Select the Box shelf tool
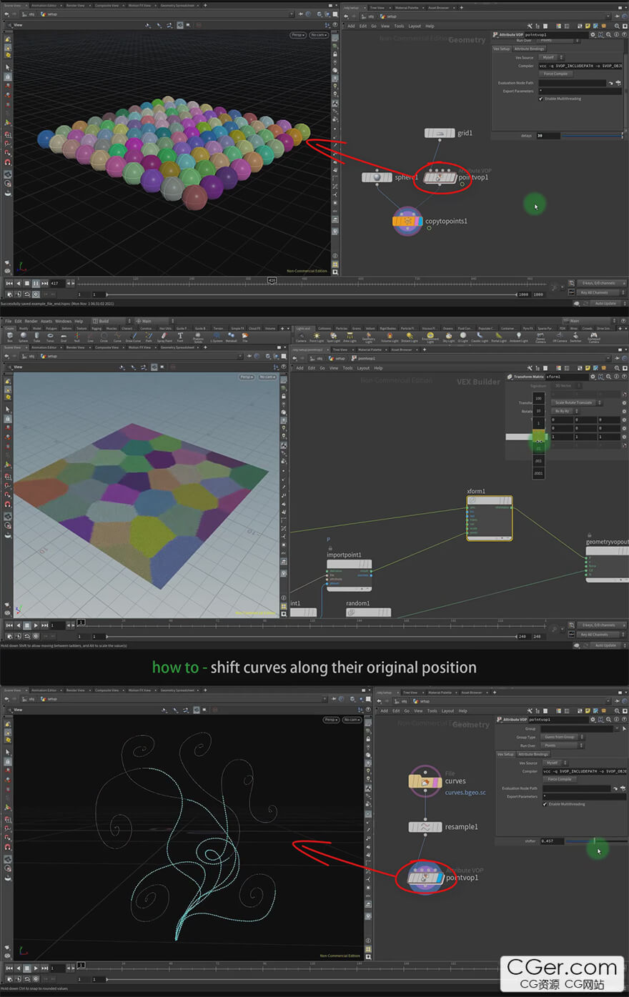 pos(9,336)
